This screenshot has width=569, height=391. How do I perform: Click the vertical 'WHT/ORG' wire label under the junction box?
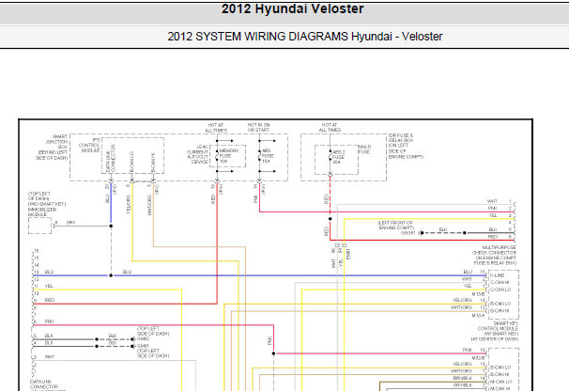pos(149,205)
